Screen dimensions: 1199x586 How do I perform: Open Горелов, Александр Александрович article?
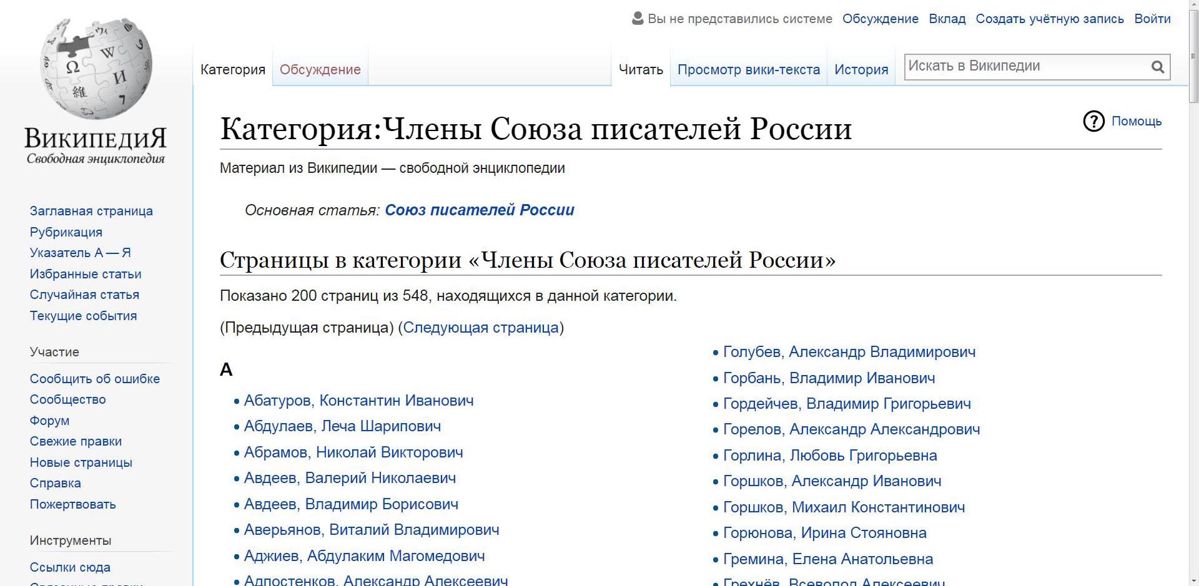click(x=852, y=429)
